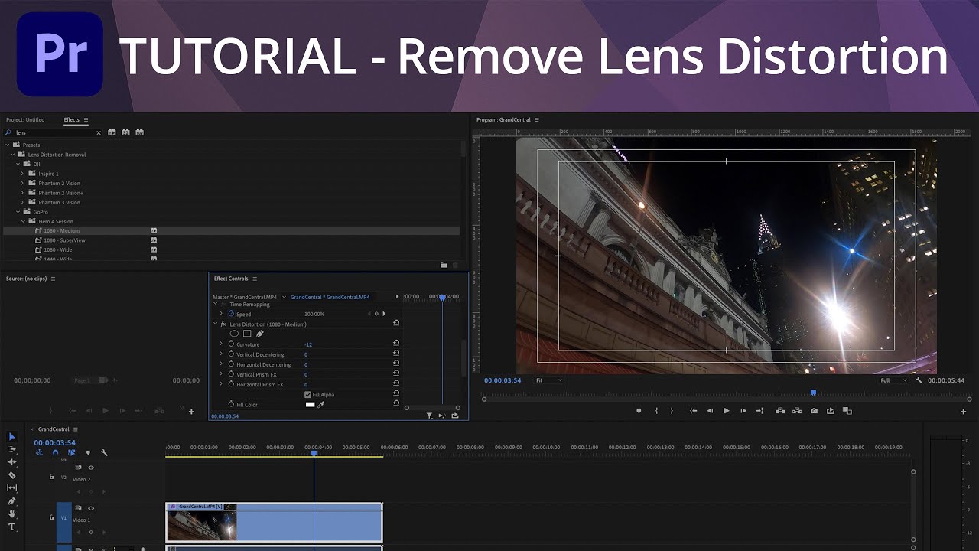Expand the Speed property
Screen dimensions: 979x551
pos(222,314)
